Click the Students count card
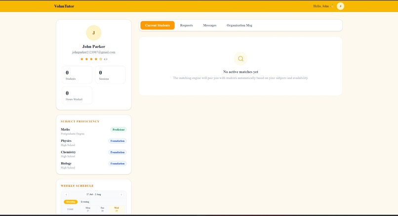The width and height of the screenshot is (398, 216). coord(77,75)
